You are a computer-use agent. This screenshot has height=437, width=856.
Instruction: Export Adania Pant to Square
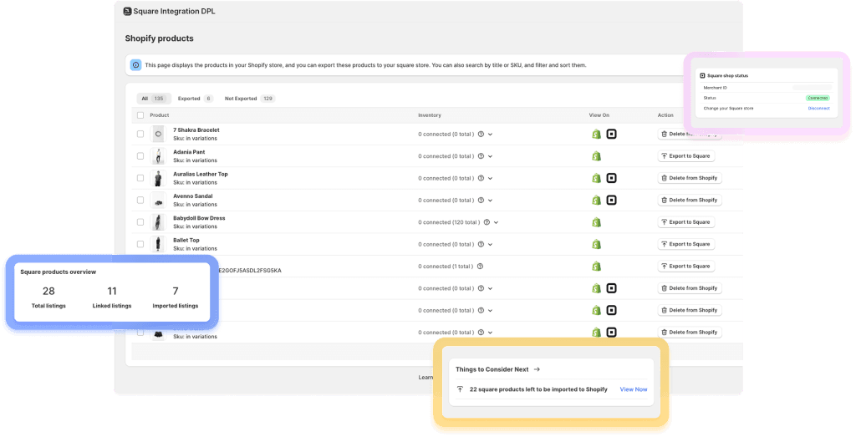(x=685, y=156)
